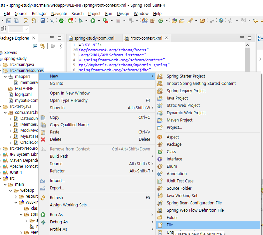Click the open console monitor icon
Image resolution: width=263 pixels, height=235 pixels.
(x=43, y=21)
